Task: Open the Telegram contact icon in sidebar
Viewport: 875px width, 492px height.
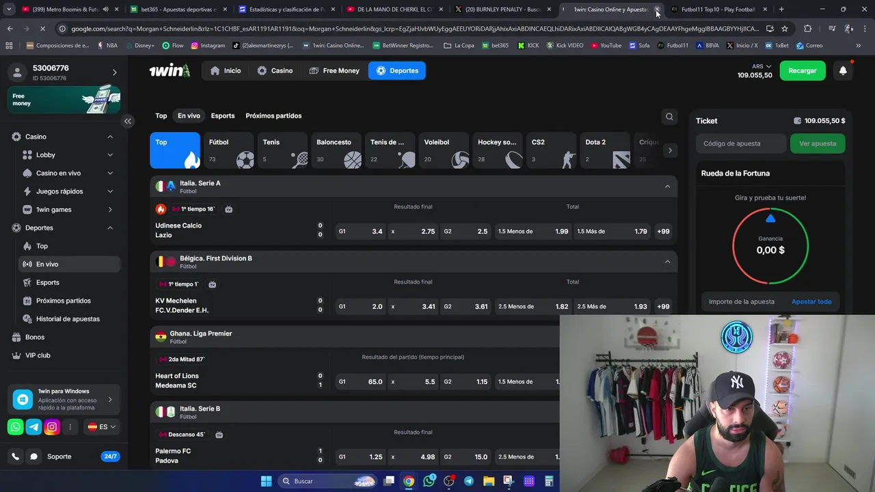Action: [33, 427]
